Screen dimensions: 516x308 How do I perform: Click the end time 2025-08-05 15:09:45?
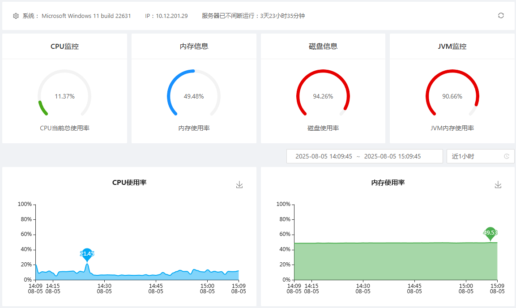click(x=392, y=156)
